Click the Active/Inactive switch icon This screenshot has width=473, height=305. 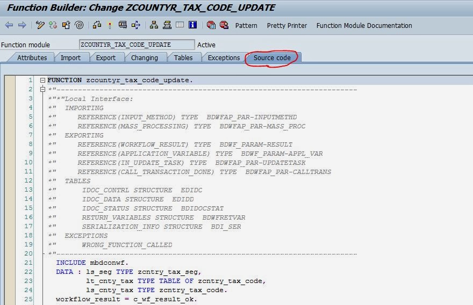coord(53,25)
